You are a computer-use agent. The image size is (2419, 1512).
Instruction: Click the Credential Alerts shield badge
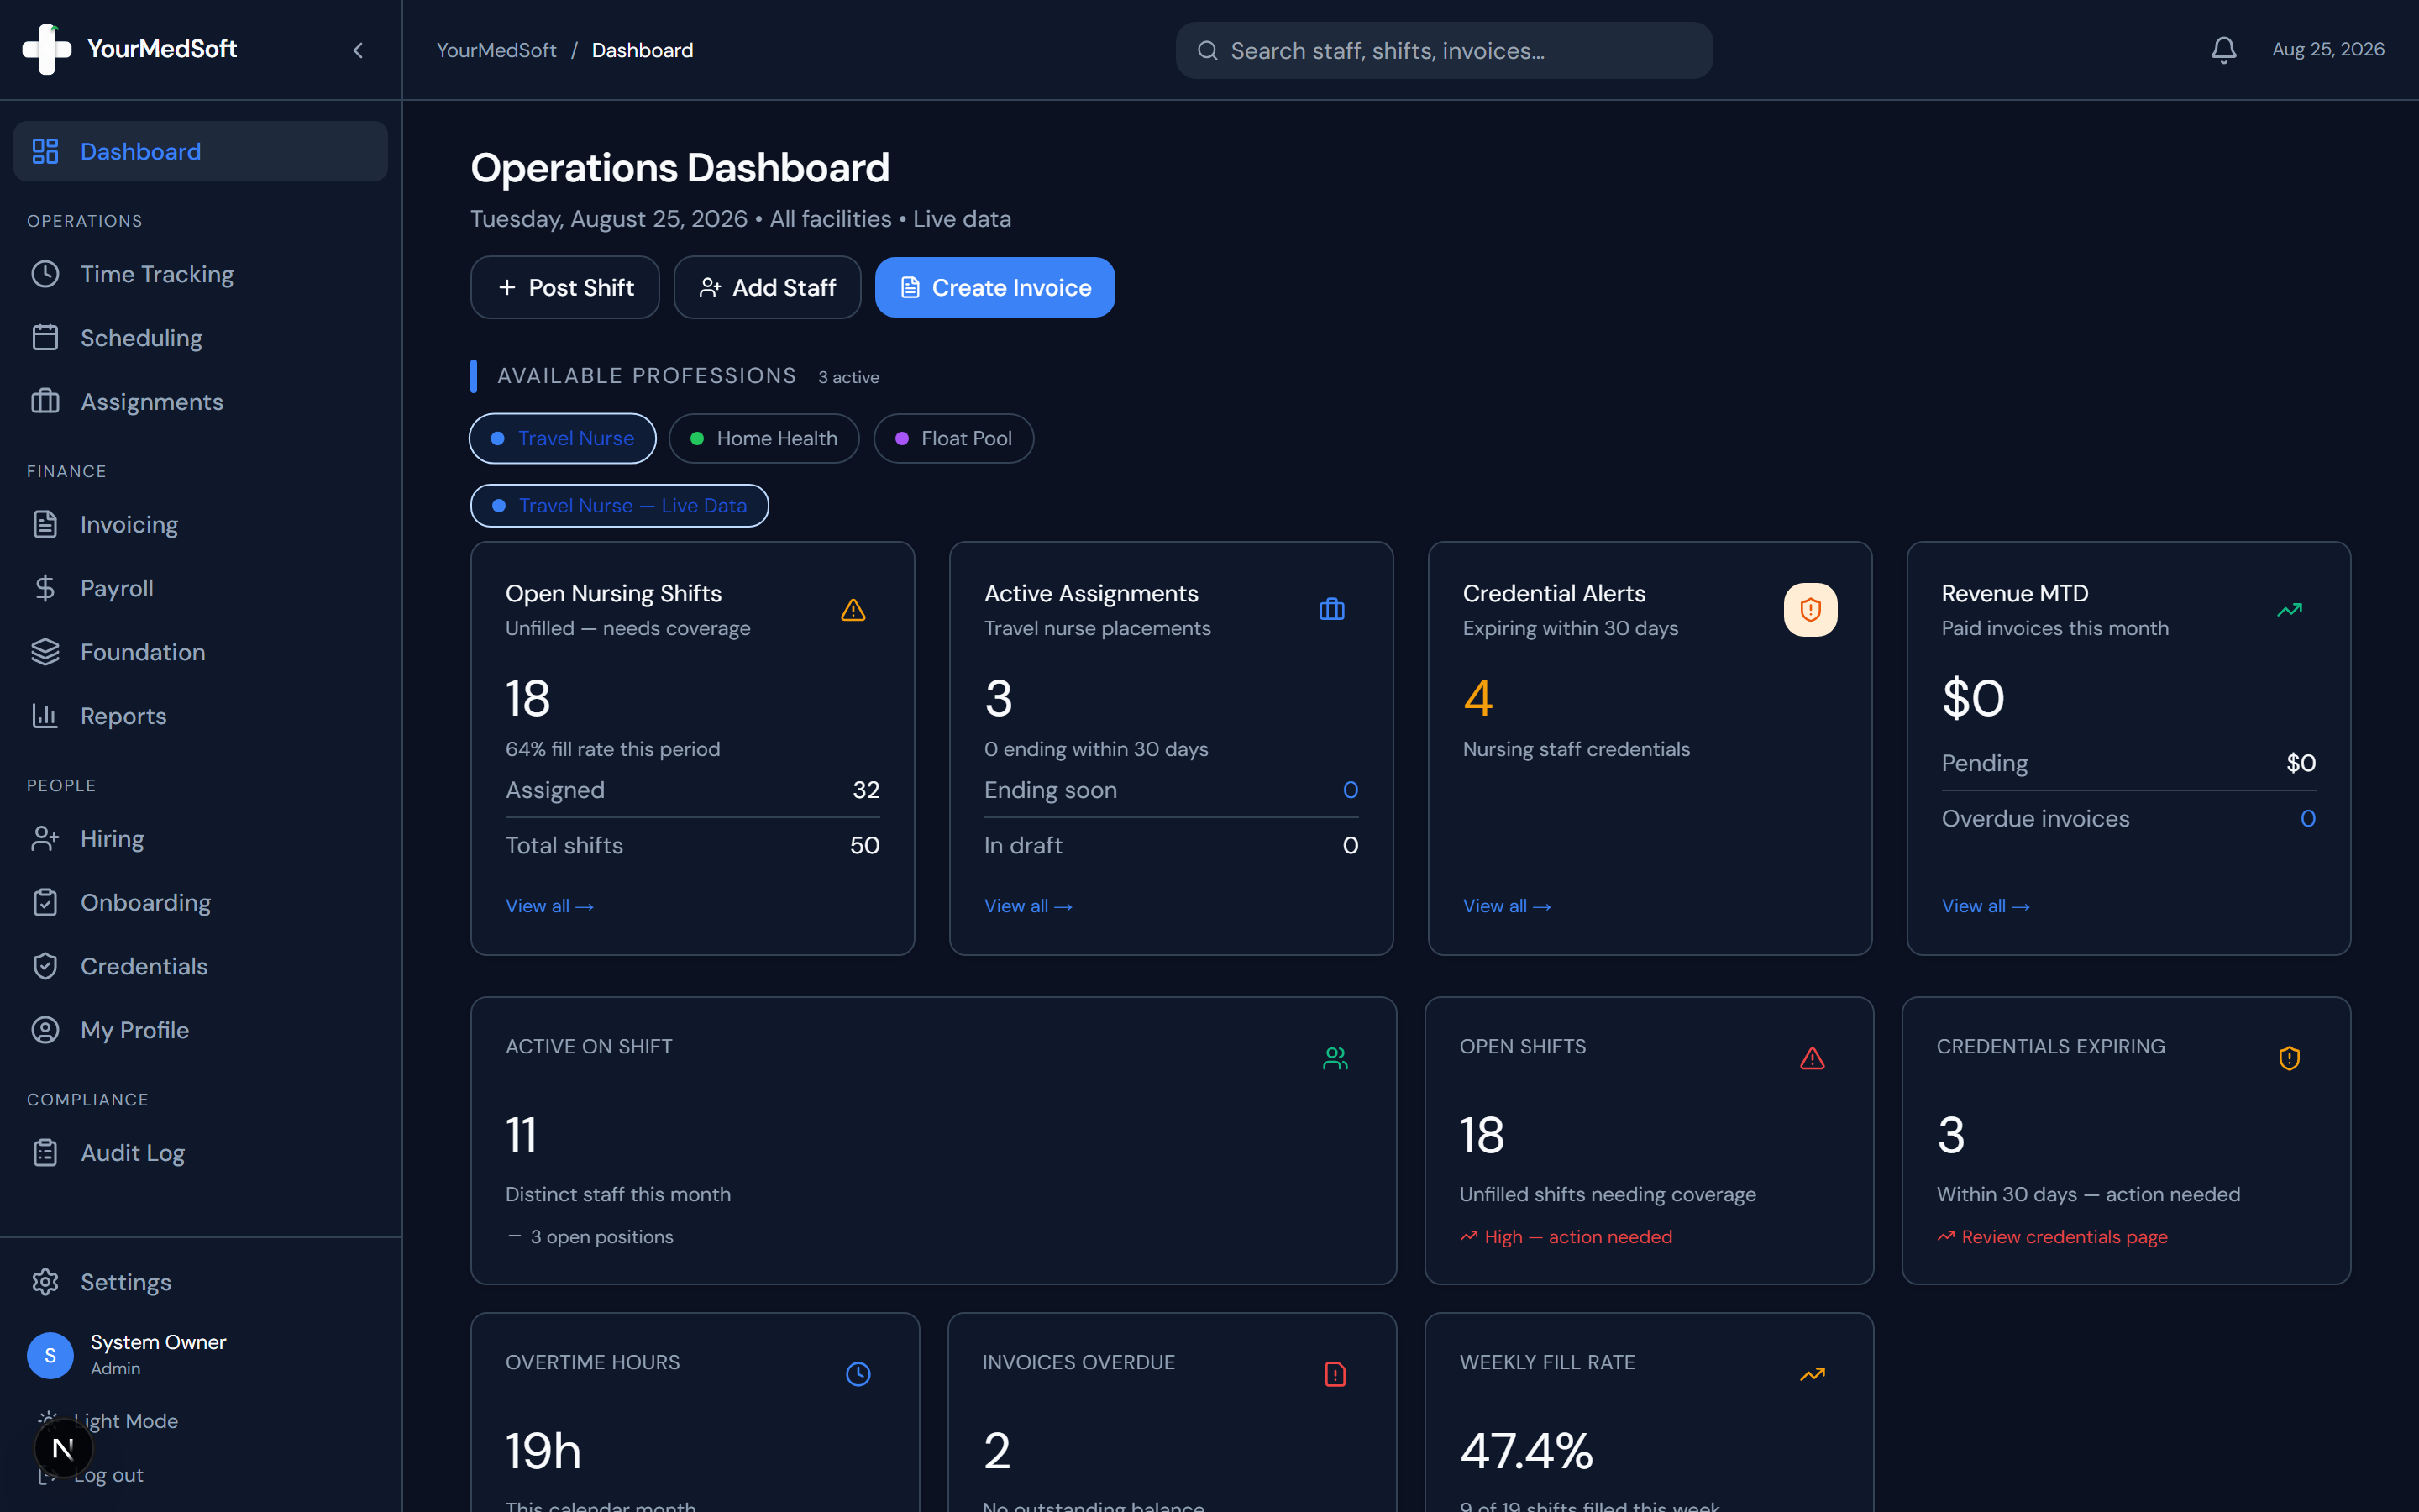coord(1810,610)
